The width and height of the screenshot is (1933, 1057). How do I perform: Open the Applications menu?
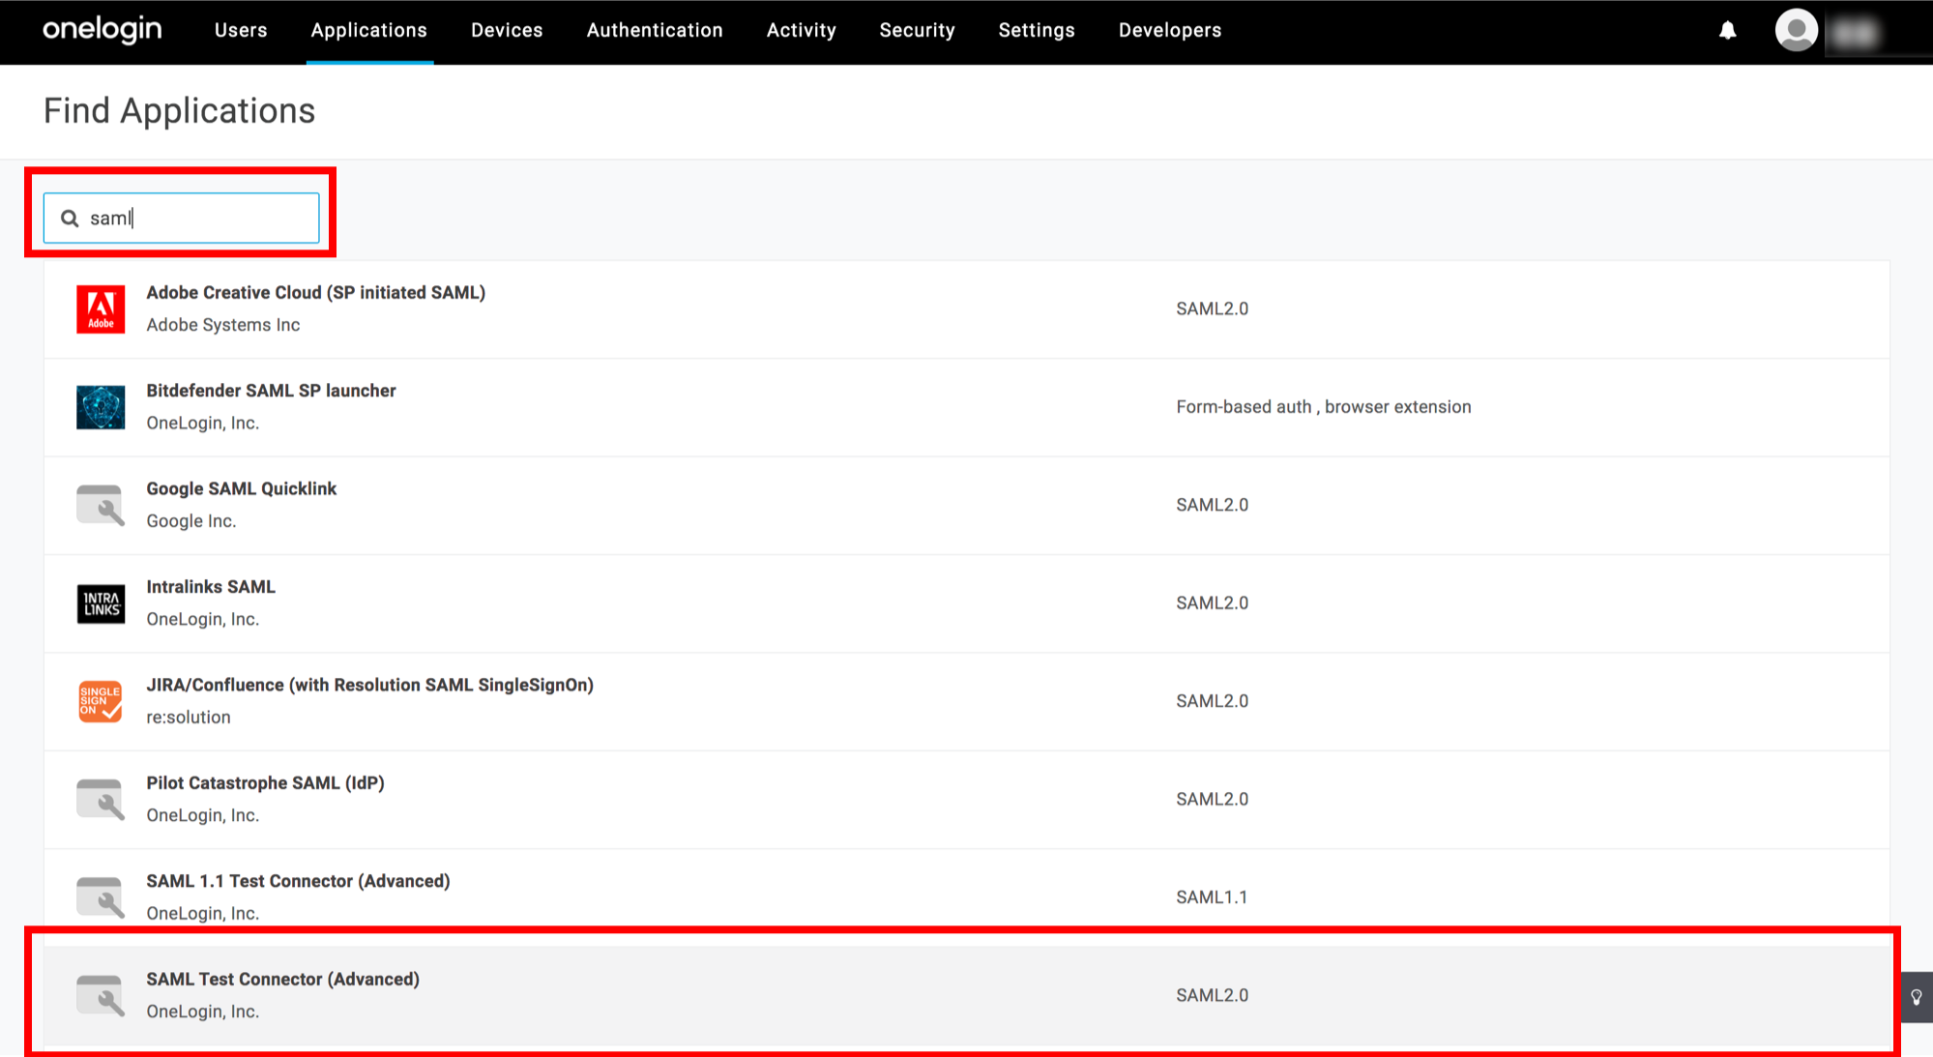pyautogui.click(x=369, y=30)
